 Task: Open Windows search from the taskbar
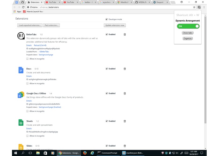point(23,153)
